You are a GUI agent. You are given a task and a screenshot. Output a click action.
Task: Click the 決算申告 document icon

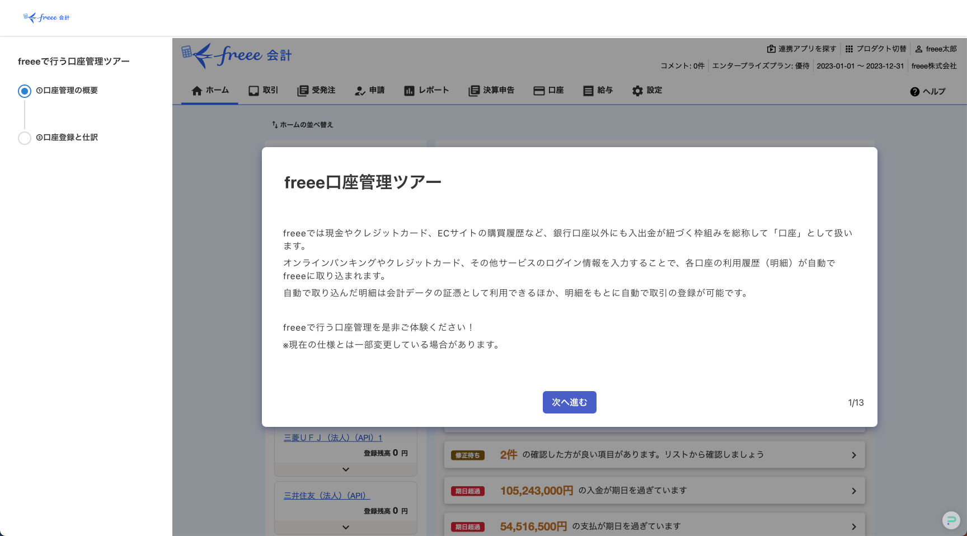474,91
